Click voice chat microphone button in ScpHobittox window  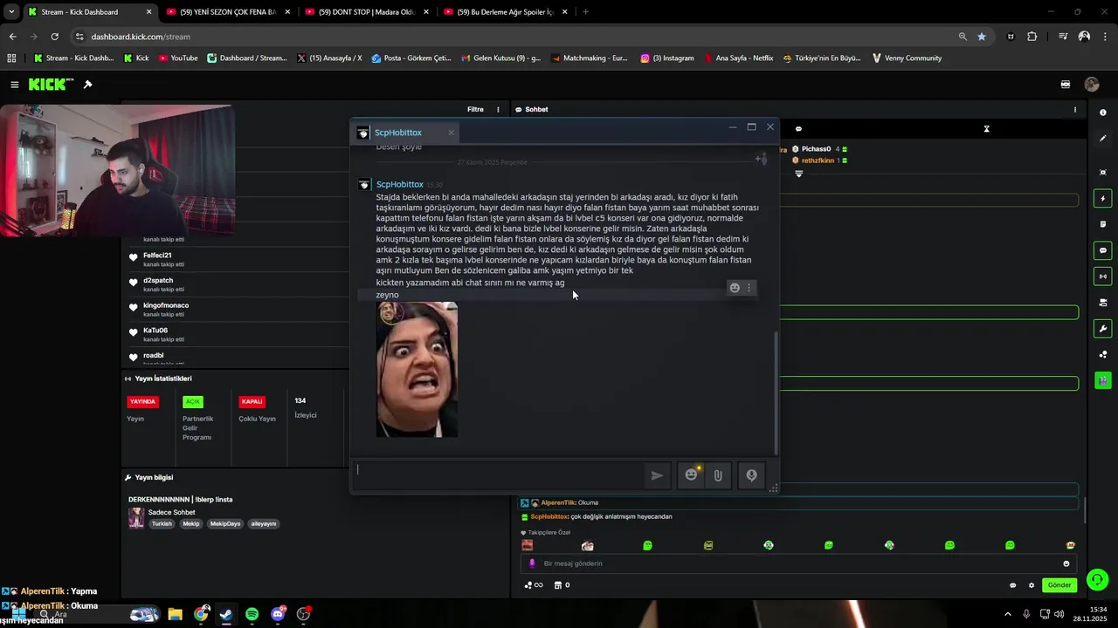(751, 475)
